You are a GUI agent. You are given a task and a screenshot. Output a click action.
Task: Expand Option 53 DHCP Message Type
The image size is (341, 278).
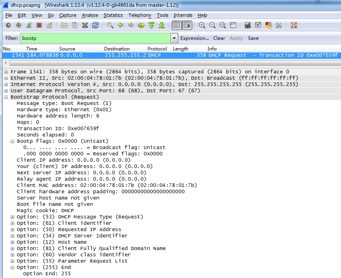(x=12, y=217)
